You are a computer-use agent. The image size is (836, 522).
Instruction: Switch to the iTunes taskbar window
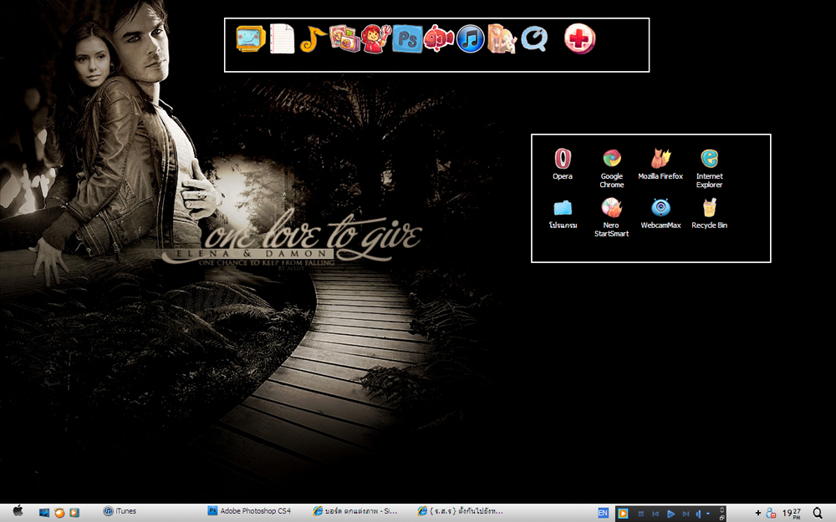click(120, 511)
